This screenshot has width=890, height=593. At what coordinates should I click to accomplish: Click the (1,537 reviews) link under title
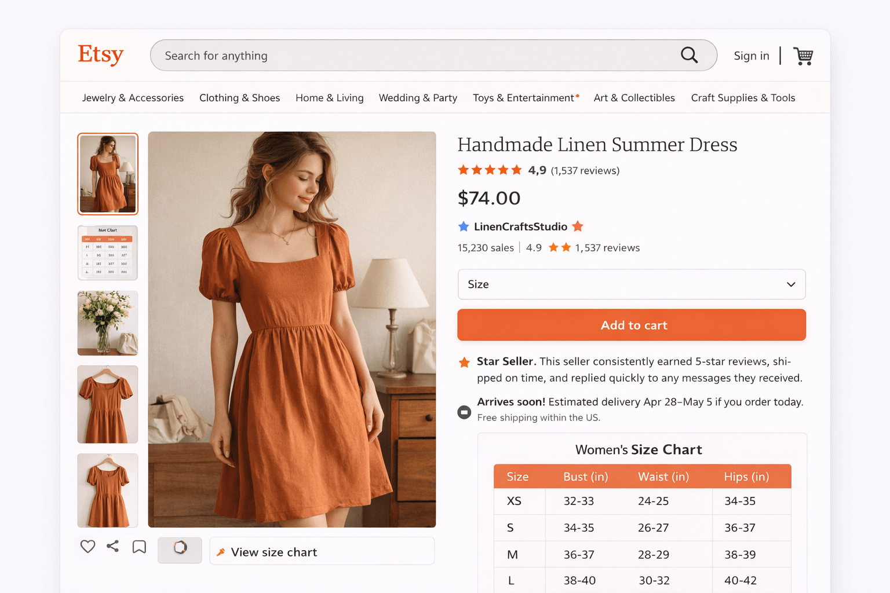(x=585, y=171)
